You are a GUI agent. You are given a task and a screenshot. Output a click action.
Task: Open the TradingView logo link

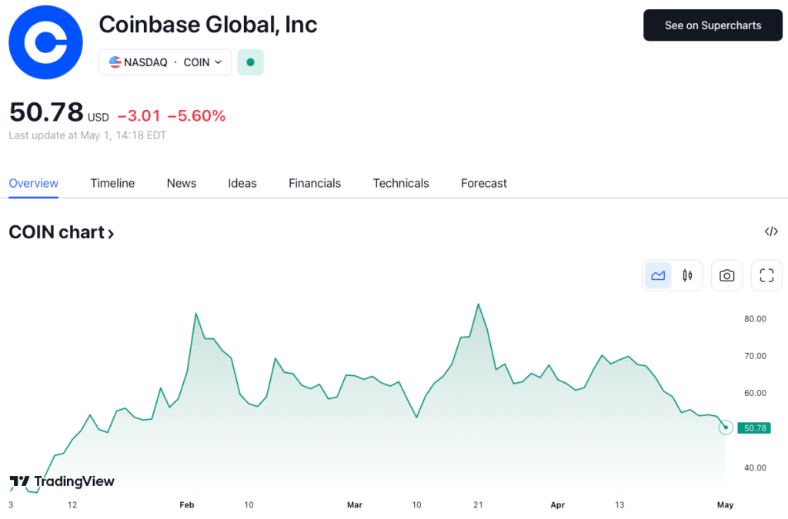point(62,481)
